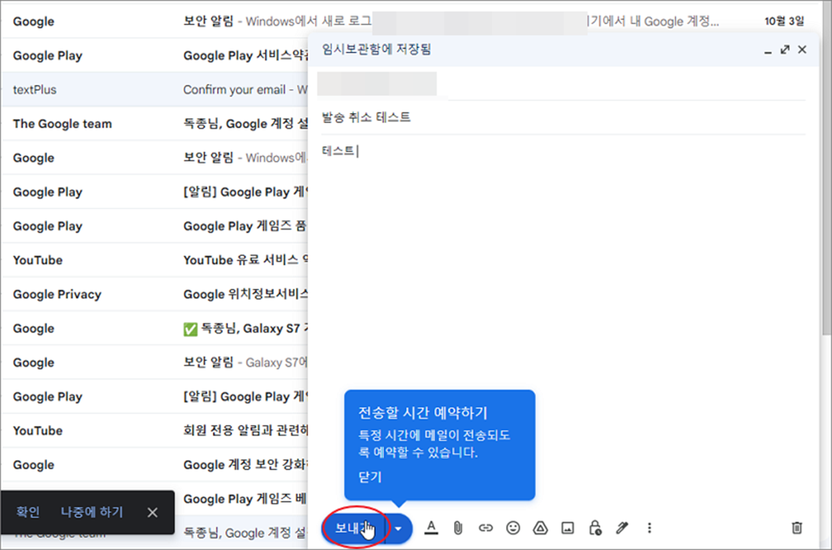Open YouTube email '회원 전용 알림과 관련'
The image size is (832, 550).
154,431
